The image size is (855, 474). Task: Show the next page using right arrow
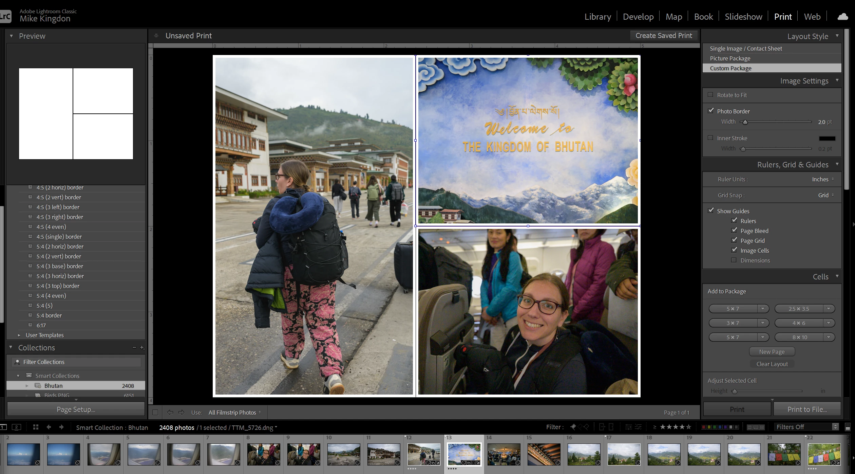pyautogui.click(x=182, y=412)
